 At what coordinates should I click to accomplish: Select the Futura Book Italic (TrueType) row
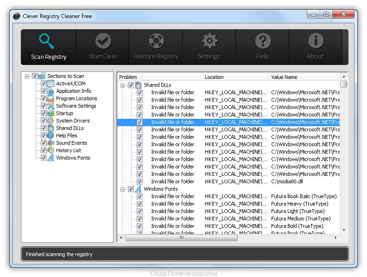point(228,196)
